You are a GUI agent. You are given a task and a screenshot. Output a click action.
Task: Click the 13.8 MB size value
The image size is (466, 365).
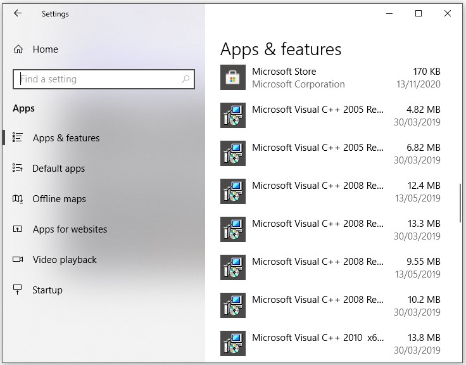click(x=424, y=338)
